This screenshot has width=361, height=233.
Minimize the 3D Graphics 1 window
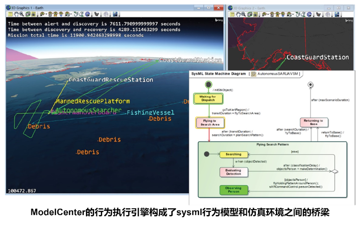198,8
